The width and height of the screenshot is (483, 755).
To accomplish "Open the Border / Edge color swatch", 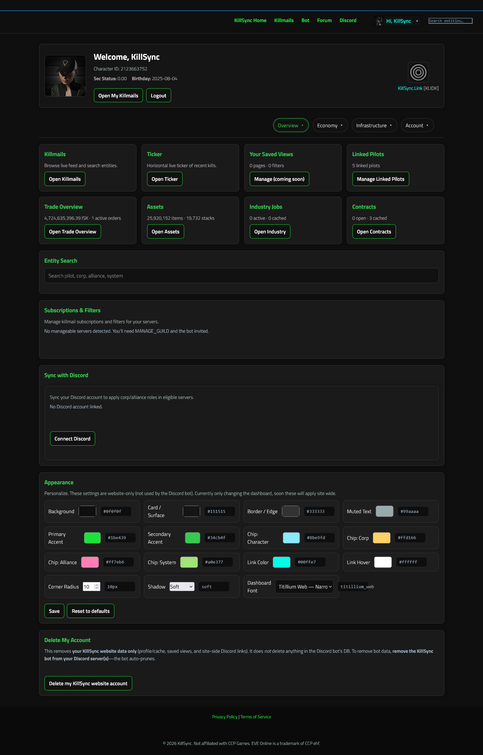I will pyautogui.click(x=291, y=511).
